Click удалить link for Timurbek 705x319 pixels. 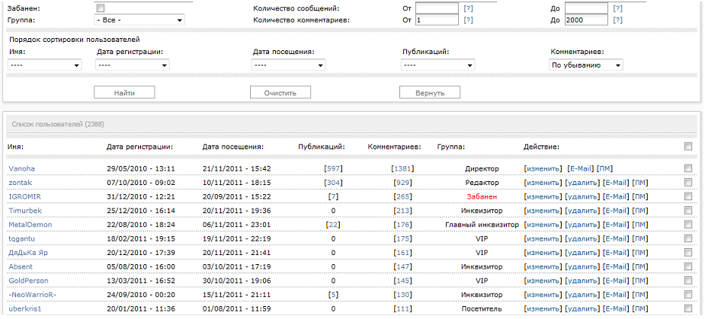point(582,210)
